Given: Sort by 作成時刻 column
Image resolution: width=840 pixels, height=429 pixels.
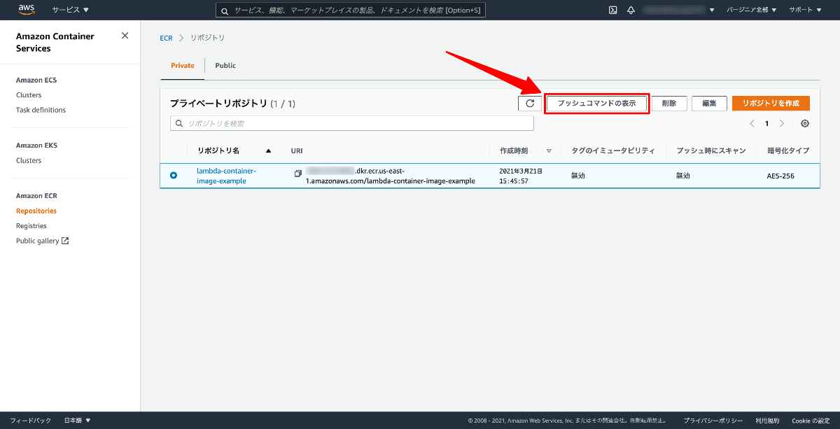Looking at the screenshot, I should (526, 150).
